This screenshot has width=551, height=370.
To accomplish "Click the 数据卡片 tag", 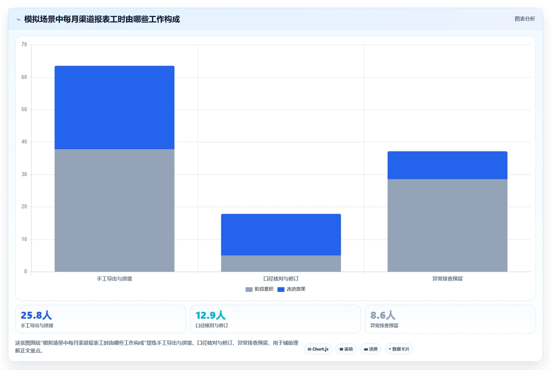I will point(399,349).
